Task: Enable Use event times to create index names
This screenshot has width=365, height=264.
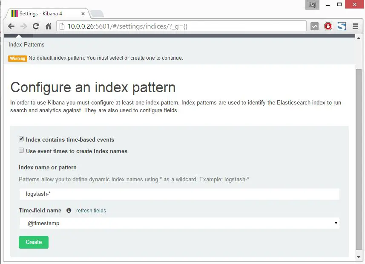Action: point(21,151)
